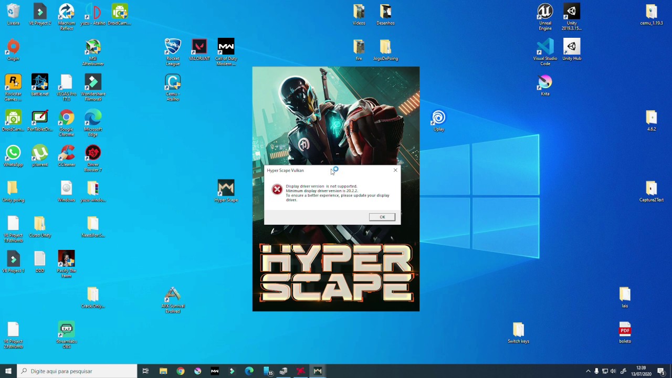Select the cemu_1.19.3 folder

coord(651,15)
